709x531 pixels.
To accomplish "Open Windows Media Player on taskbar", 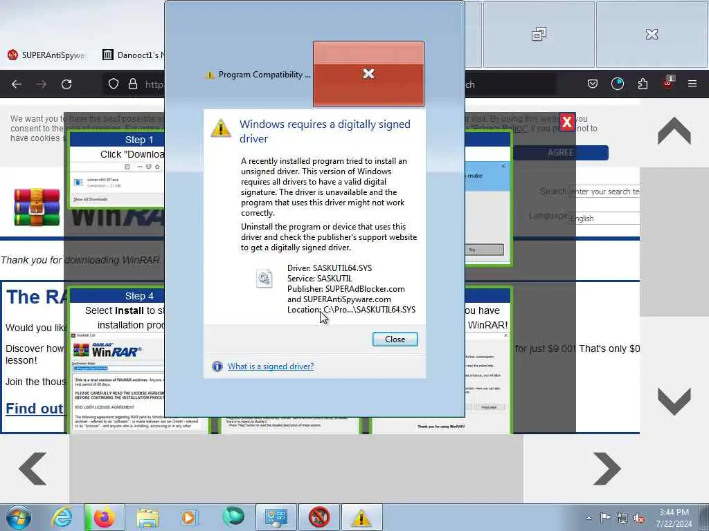I will 189,517.
